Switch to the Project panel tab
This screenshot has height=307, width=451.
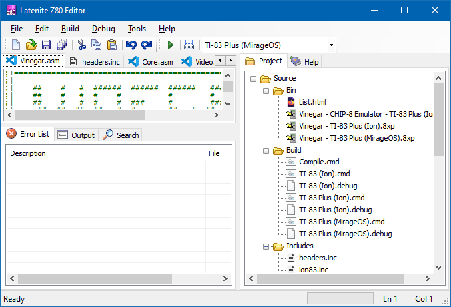coord(263,61)
